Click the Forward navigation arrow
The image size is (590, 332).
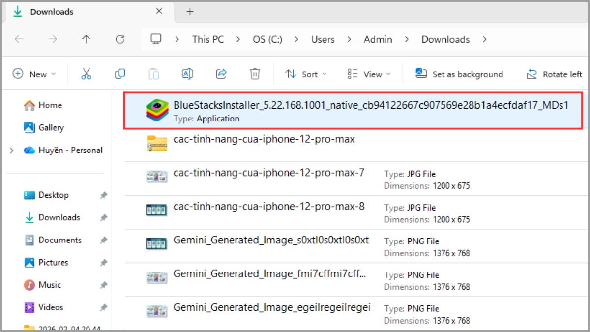(x=53, y=39)
